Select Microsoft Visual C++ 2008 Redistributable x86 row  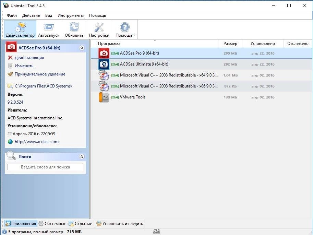(x=202, y=86)
